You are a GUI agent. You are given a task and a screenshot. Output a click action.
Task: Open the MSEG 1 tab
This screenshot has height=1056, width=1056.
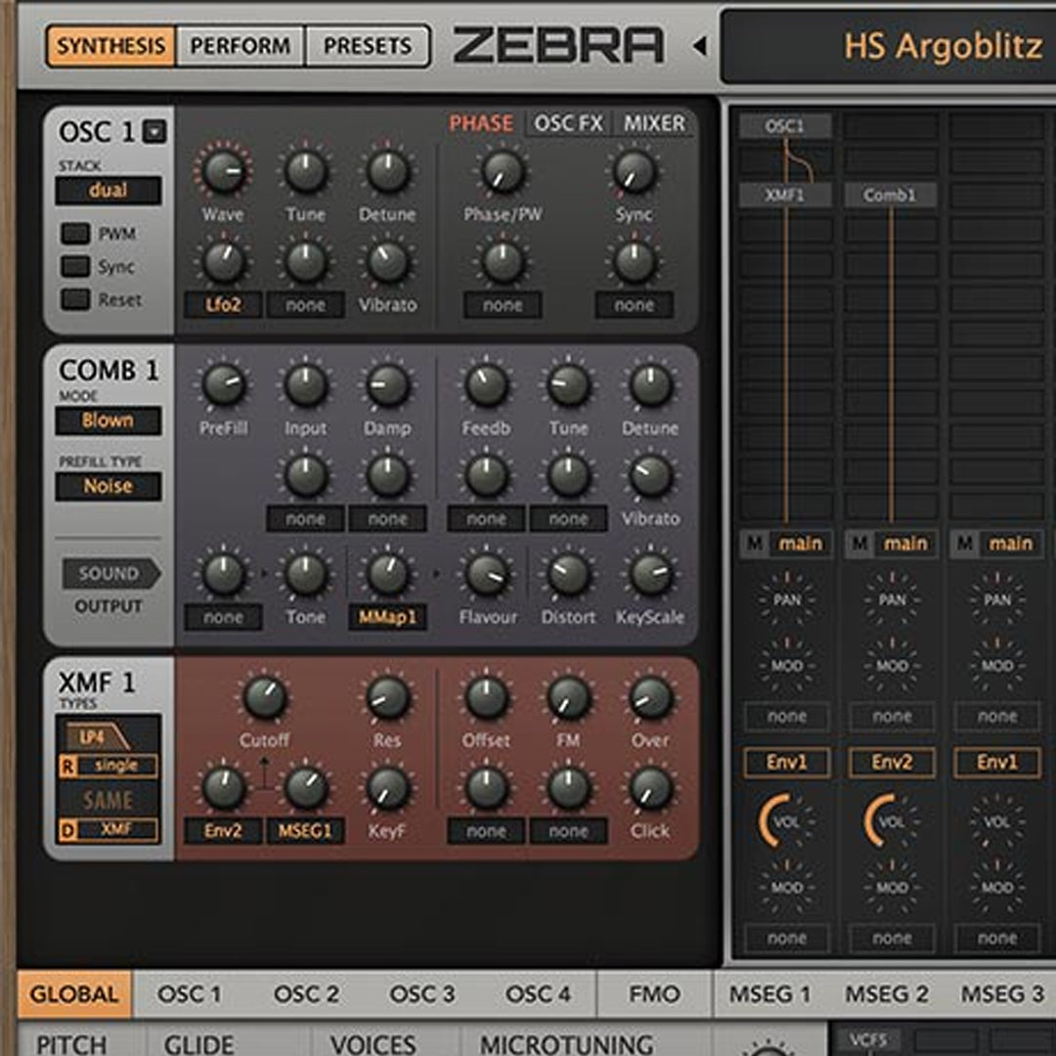click(x=770, y=994)
